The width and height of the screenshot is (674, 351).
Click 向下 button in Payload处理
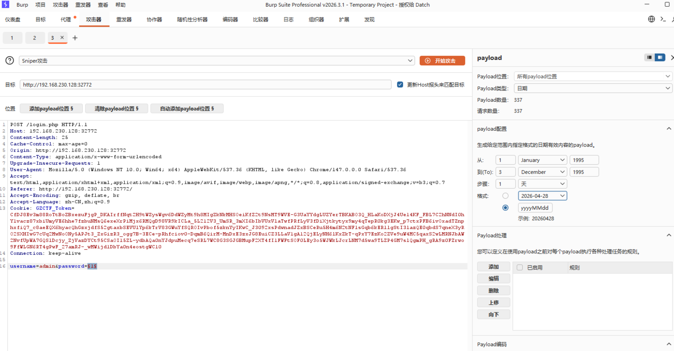pyautogui.click(x=494, y=314)
